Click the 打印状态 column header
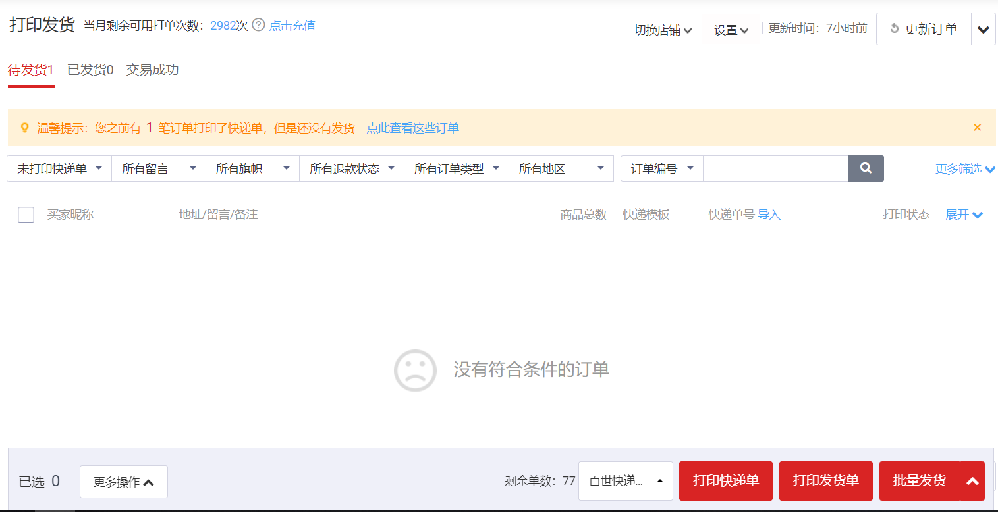998x512 pixels. [x=906, y=215]
